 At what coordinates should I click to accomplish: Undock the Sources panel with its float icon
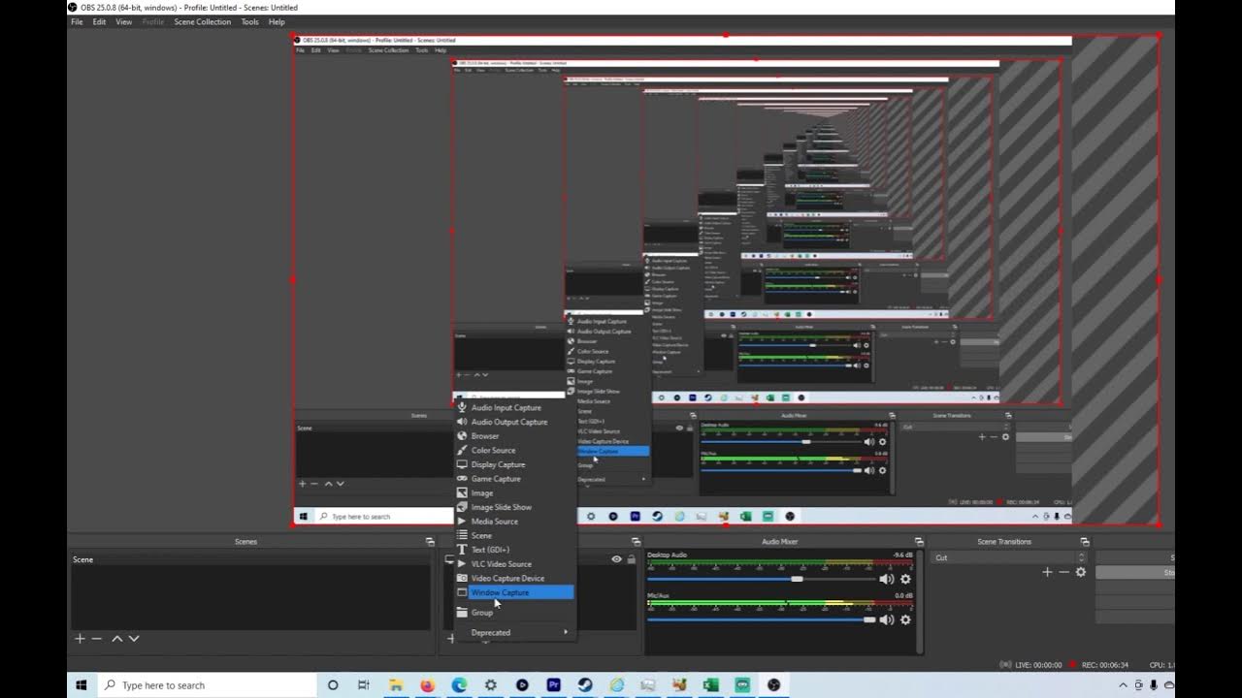(636, 542)
